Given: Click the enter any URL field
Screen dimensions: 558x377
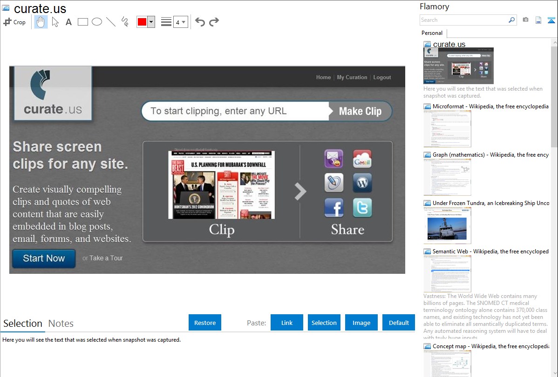Looking at the screenshot, I should (236, 111).
